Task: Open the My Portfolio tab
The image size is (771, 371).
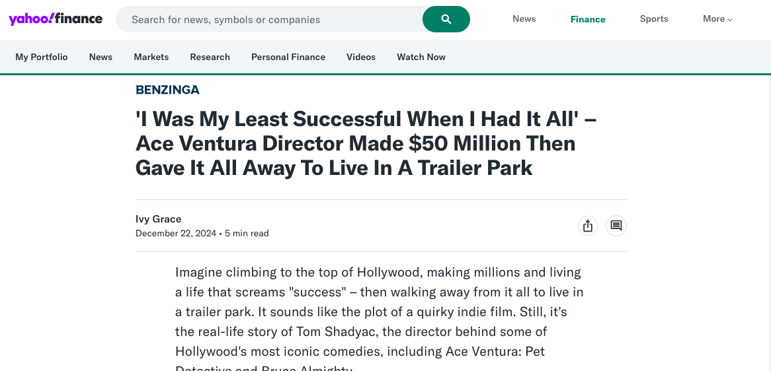Action: (42, 57)
